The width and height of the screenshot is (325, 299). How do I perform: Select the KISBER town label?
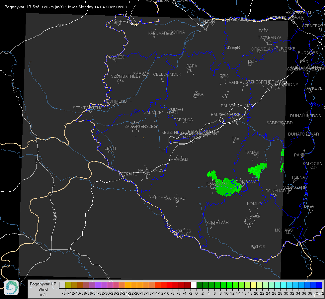pyautogui.click(x=233, y=47)
